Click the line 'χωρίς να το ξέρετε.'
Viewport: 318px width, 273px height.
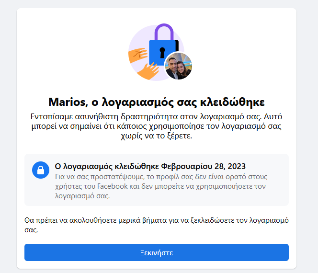pyautogui.click(x=156, y=136)
